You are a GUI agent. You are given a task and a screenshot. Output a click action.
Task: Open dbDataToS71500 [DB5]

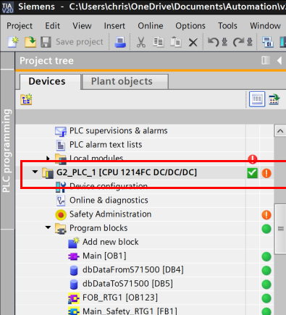point(127,284)
